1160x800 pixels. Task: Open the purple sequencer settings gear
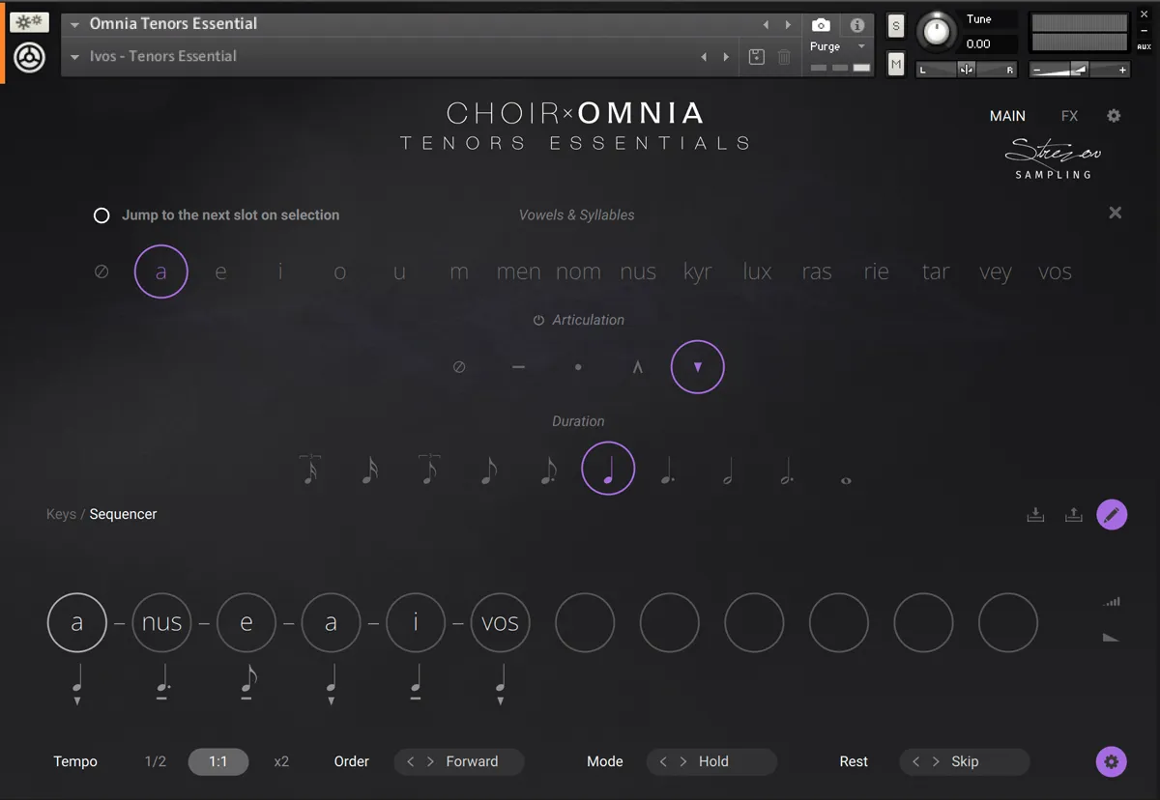click(x=1112, y=761)
